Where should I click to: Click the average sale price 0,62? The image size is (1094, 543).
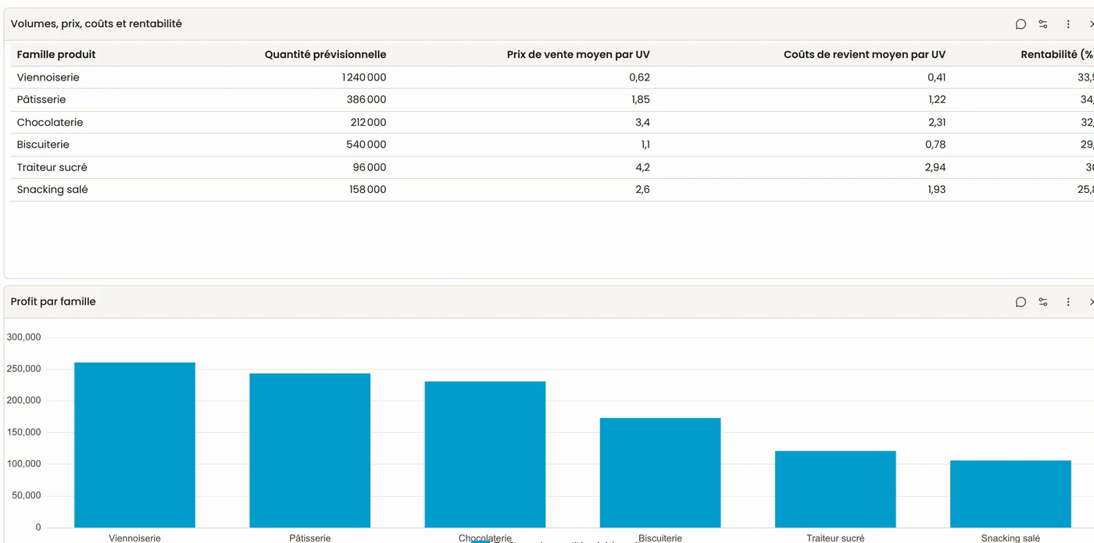639,77
